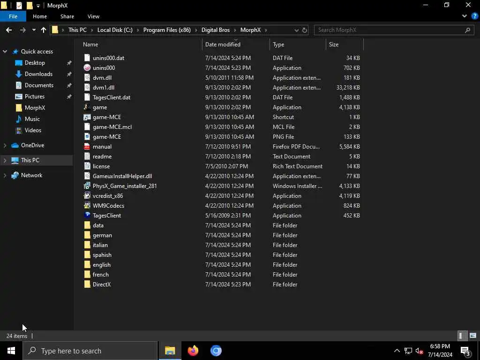Open the Share ribbon tab
480x360 pixels.
pyautogui.click(x=67, y=16)
